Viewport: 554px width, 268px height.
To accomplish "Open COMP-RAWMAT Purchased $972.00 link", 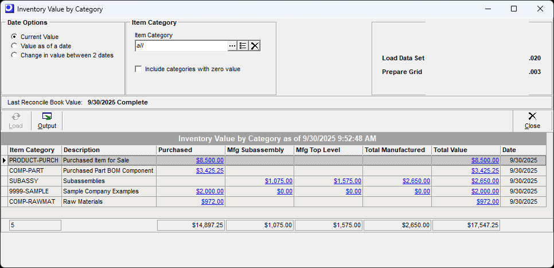I will point(212,201).
